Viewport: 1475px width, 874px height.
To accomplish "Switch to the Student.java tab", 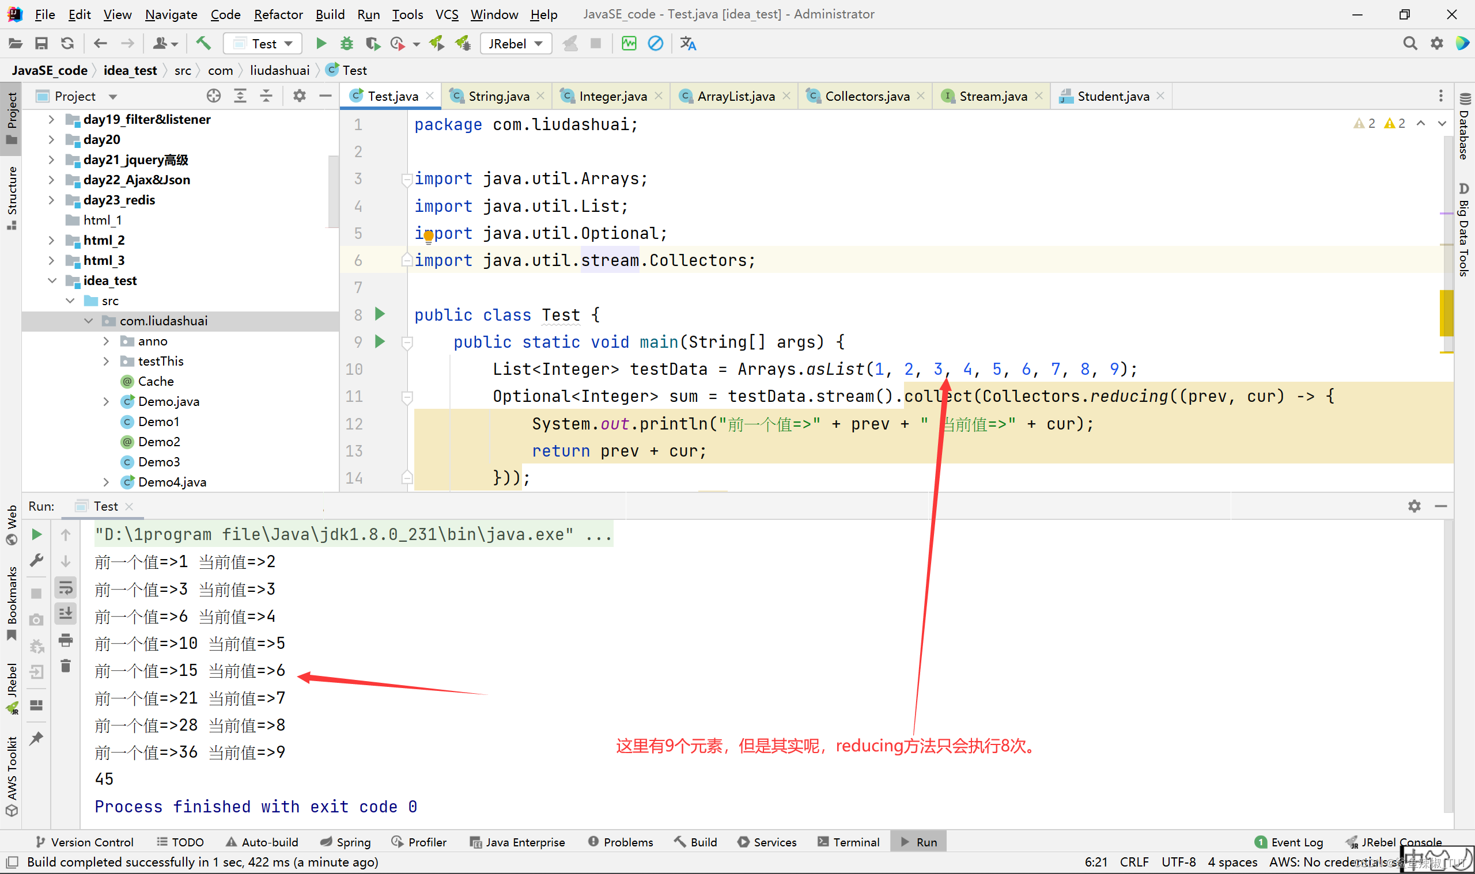I will point(1113,96).
